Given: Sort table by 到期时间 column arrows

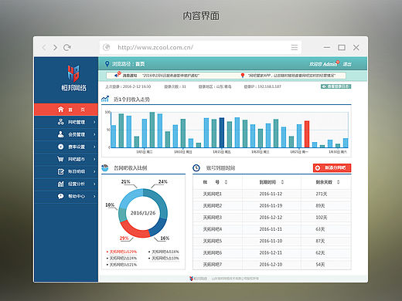Looking at the screenshot, I should click(x=282, y=182).
